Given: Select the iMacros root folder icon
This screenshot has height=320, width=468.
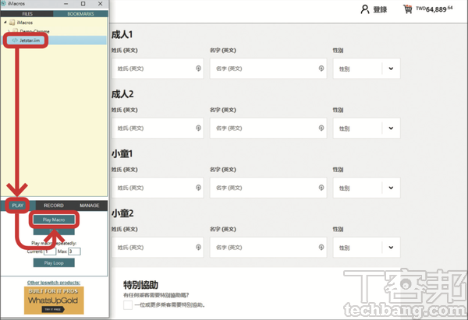Looking at the screenshot, I should (x=12, y=23).
